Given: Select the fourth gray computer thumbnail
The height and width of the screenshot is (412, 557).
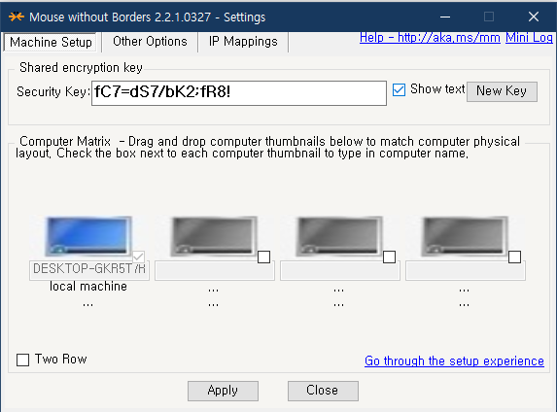Looking at the screenshot, I should (x=465, y=236).
